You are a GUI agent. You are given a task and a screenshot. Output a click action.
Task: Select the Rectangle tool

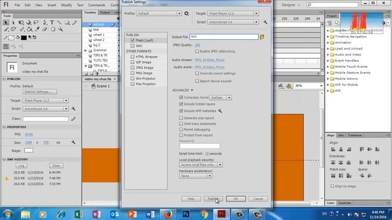pyautogui.click(x=67, y=23)
